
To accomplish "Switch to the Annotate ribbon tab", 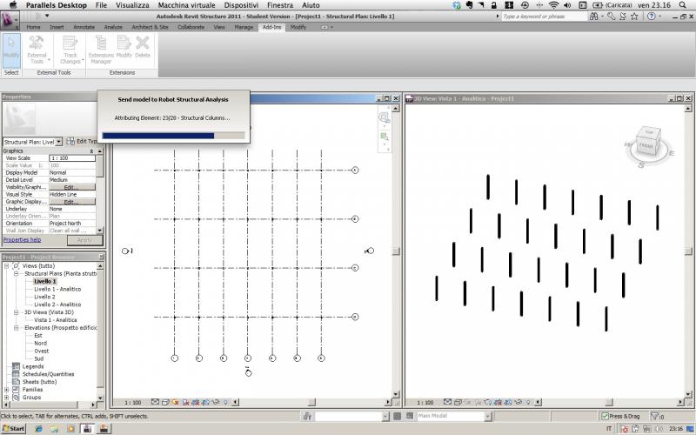I will click(x=84, y=27).
